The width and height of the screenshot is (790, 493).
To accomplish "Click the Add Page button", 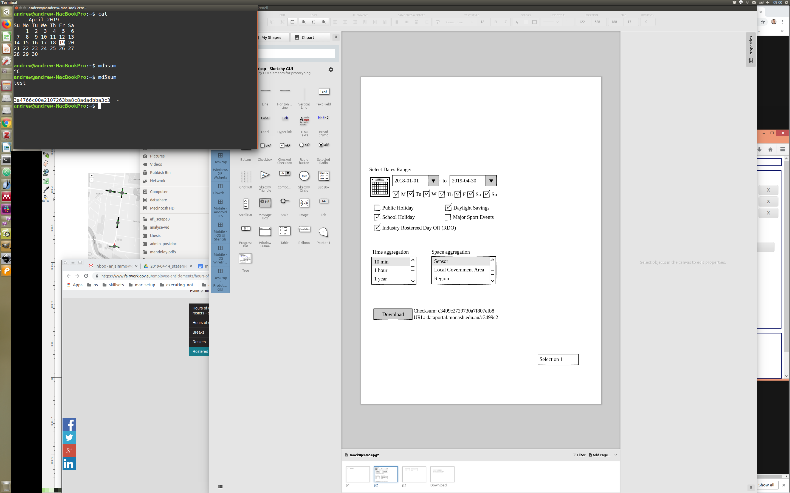I will [x=599, y=455].
